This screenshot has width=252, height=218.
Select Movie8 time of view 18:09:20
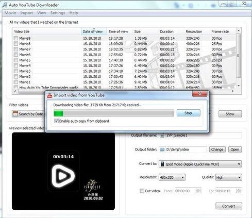pyautogui.click(x=116, y=44)
